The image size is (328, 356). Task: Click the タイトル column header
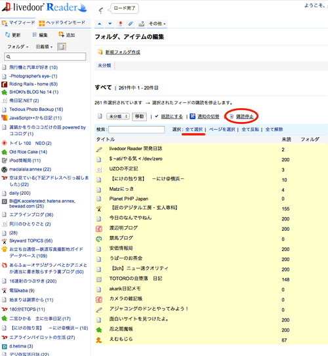[106, 140]
